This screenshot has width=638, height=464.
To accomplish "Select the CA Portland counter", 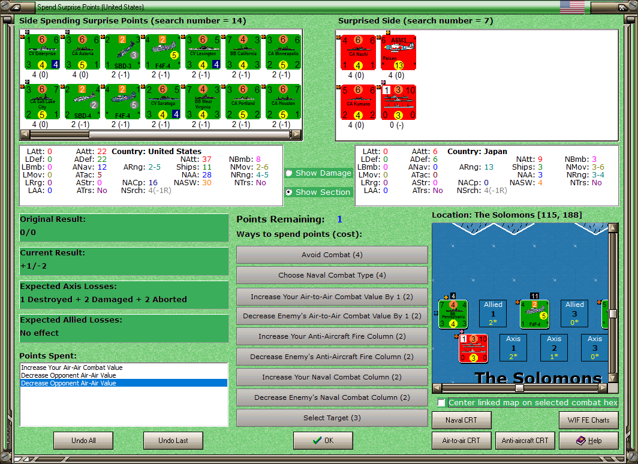I will point(243,102).
